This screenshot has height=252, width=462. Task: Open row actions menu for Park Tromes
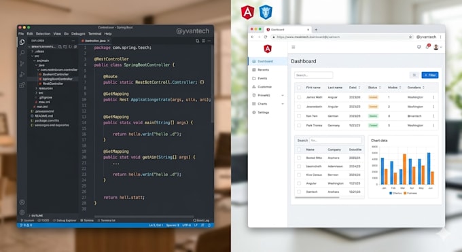point(433,126)
